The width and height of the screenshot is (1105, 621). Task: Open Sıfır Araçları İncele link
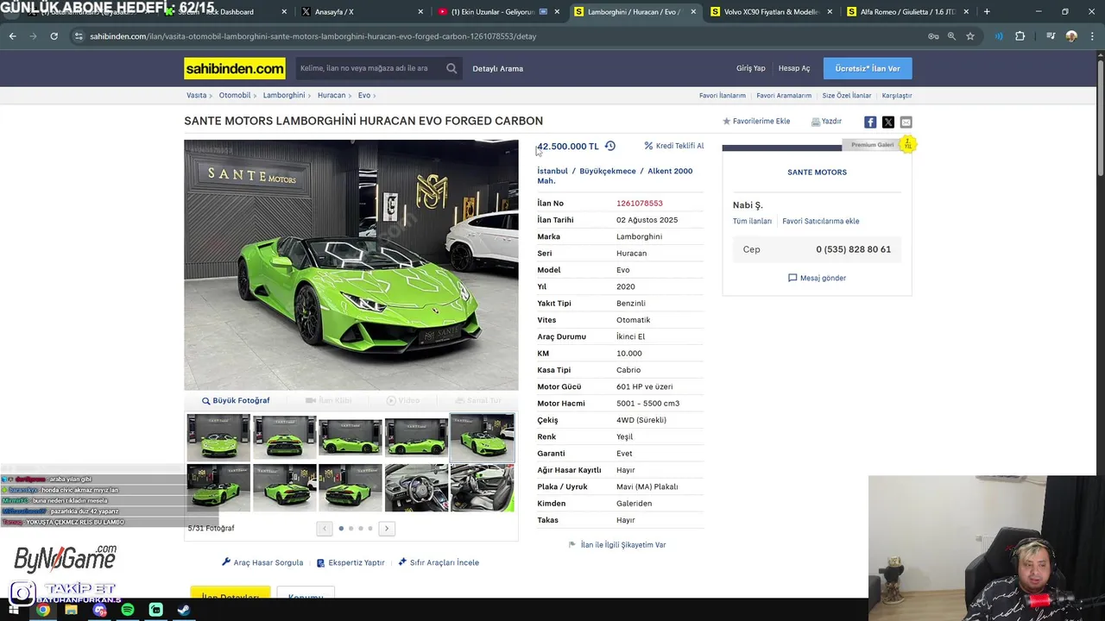click(439, 562)
